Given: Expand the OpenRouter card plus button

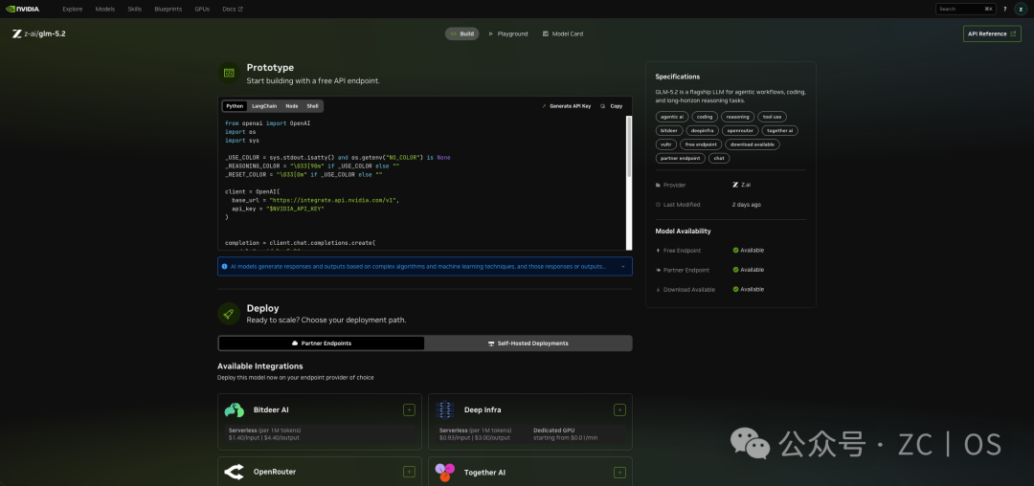Looking at the screenshot, I should click(409, 472).
